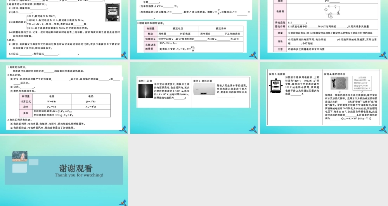Click the 额定功率 column header
Viewport: 388px width, 206px height.
(221, 28)
